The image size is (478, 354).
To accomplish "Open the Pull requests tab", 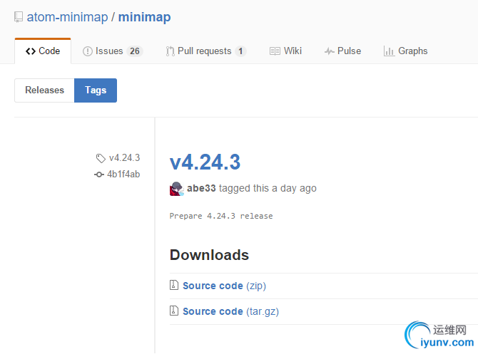I will tap(204, 51).
